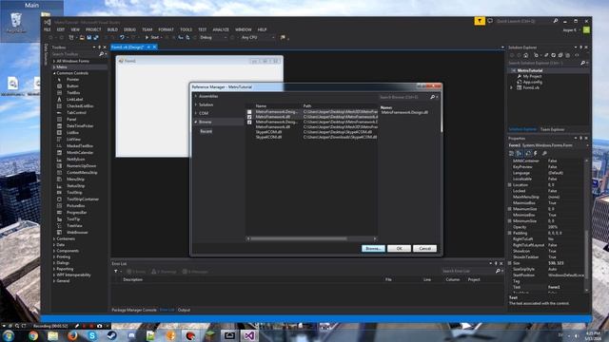
Task: Select My Project in Solution Explorer
Action: [532, 76]
